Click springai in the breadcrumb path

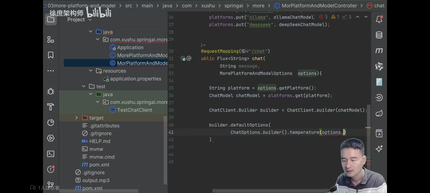(234, 6)
